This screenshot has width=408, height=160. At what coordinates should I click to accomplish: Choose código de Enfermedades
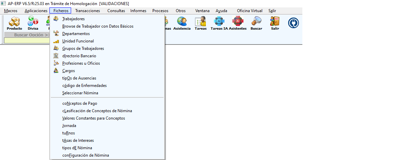click(107, 86)
